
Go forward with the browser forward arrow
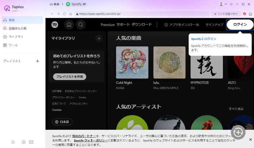pyautogui.click(x=58, y=14)
